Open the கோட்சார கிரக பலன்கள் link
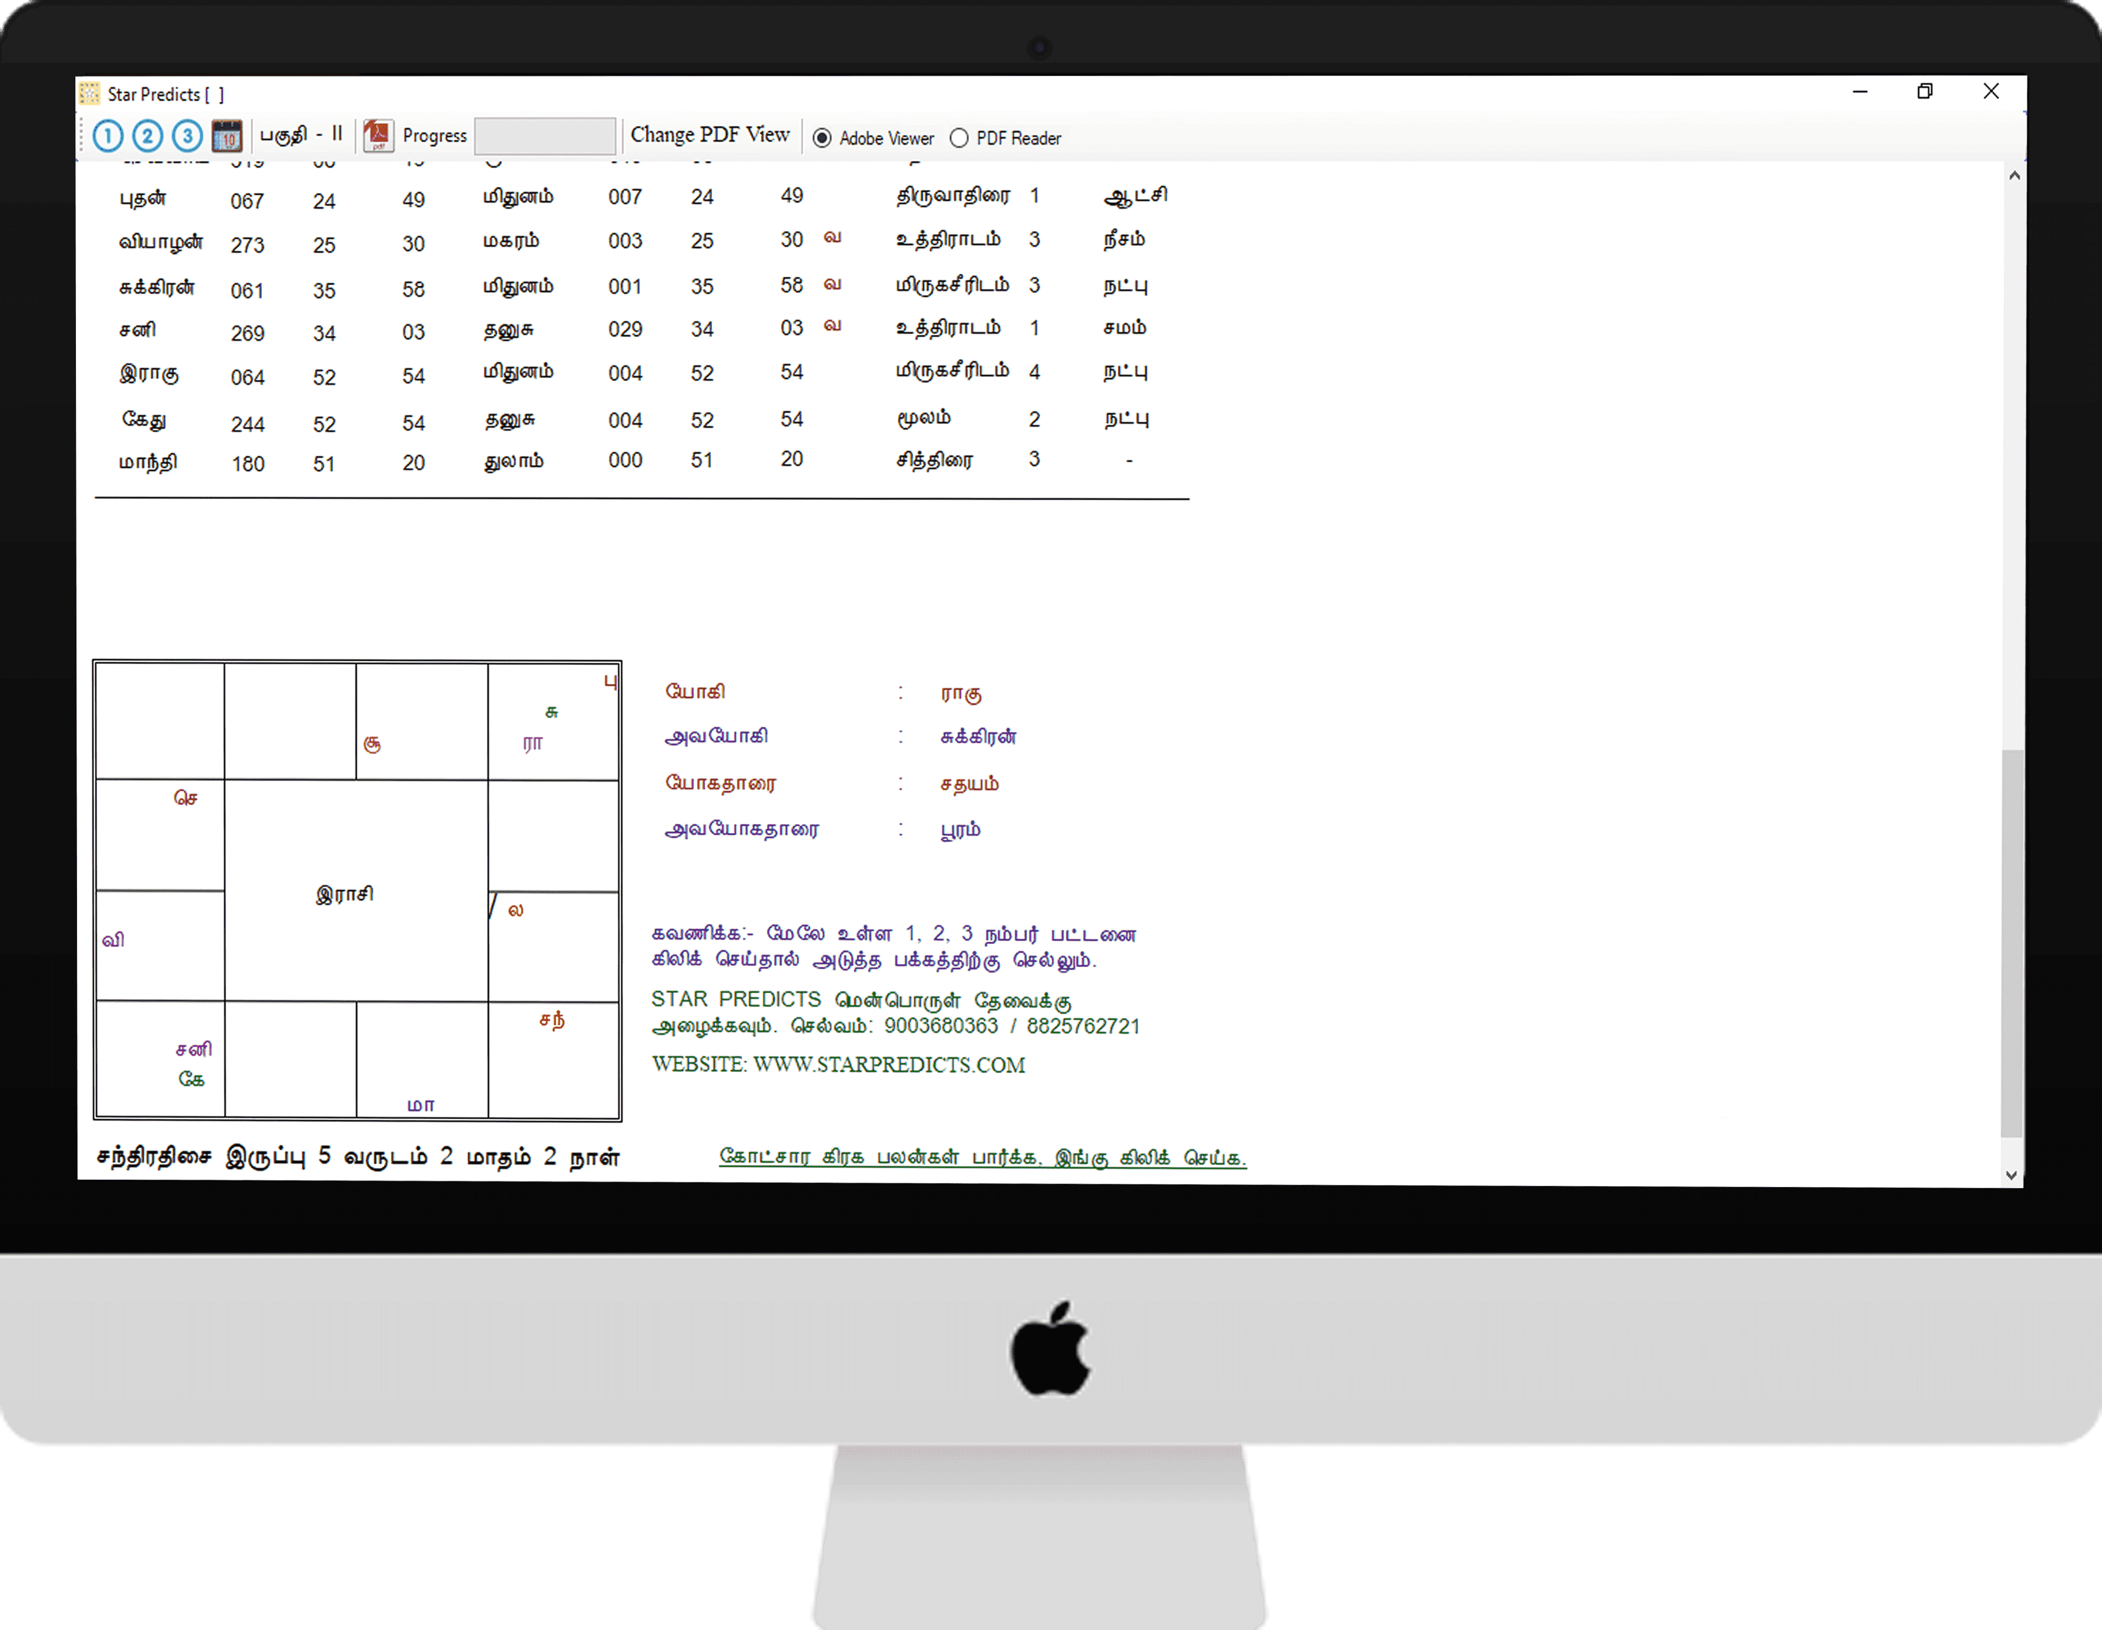Image resolution: width=2102 pixels, height=1630 pixels. 983,1156
